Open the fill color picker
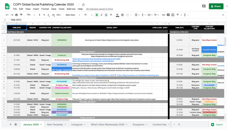 [x=117, y=15]
